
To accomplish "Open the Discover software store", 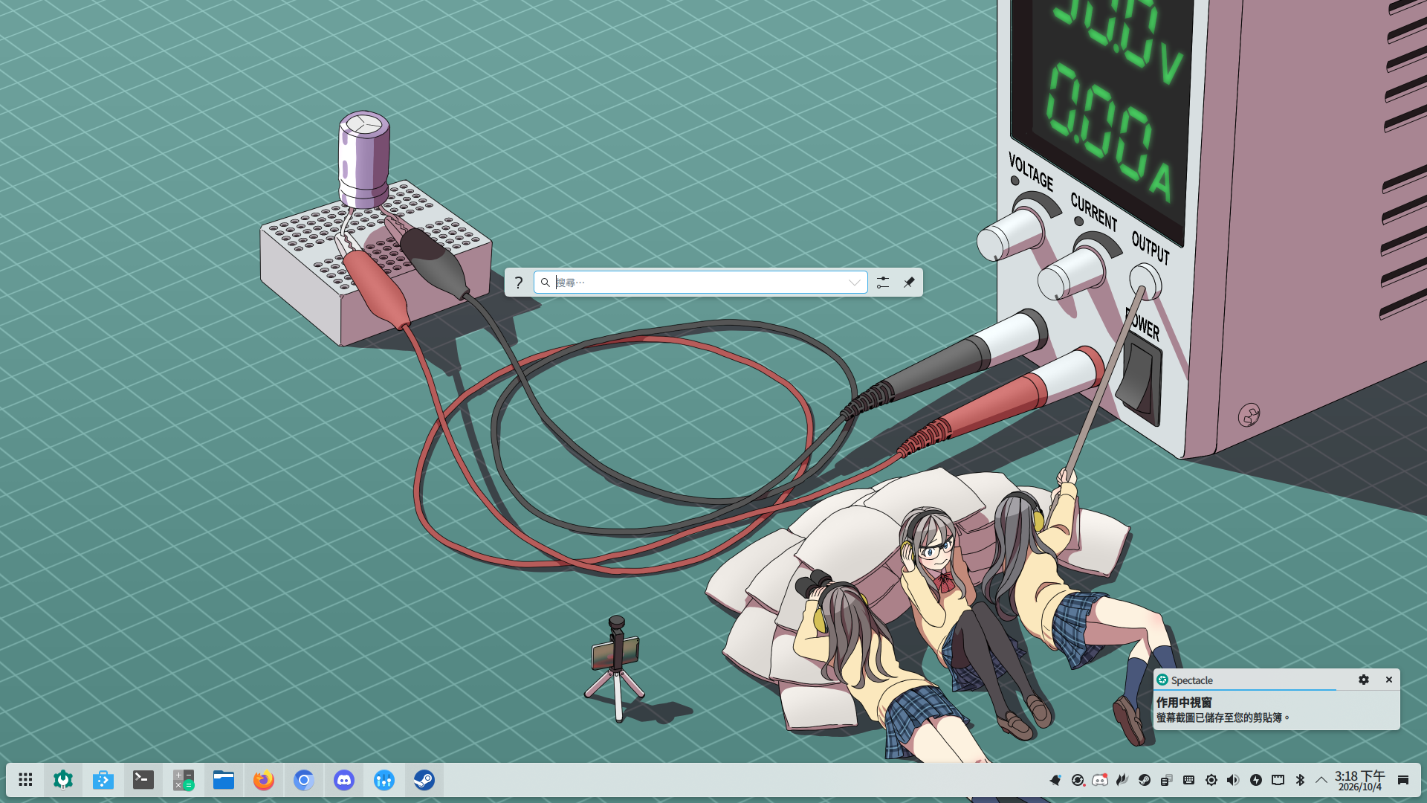I will point(103,780).
